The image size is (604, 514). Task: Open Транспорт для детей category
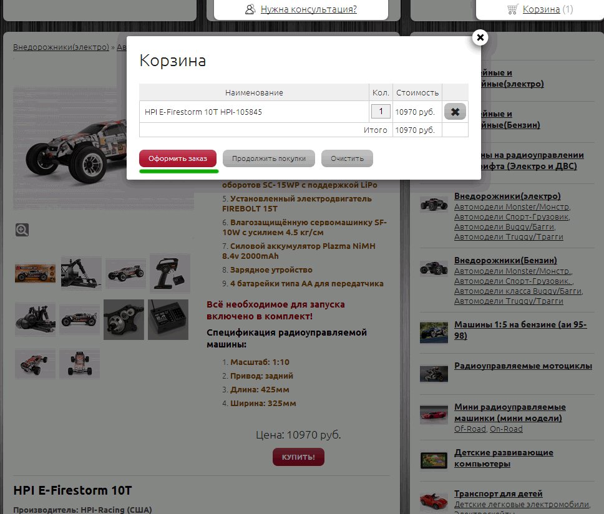498,493
